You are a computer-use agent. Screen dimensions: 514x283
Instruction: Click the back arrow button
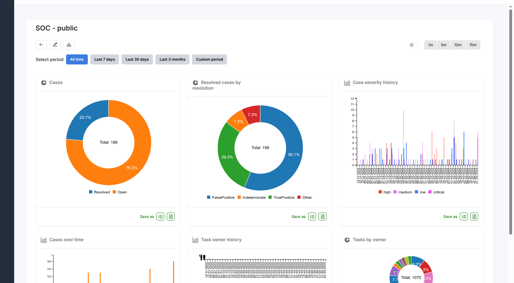coord(41,45)
